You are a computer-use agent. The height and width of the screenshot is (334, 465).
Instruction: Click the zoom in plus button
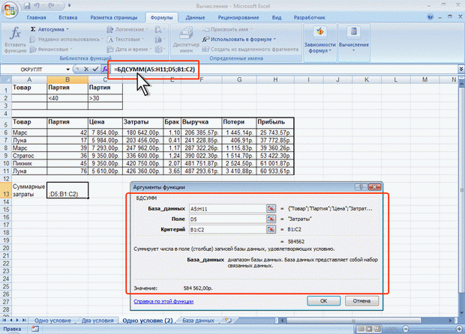tap(460, 329)
